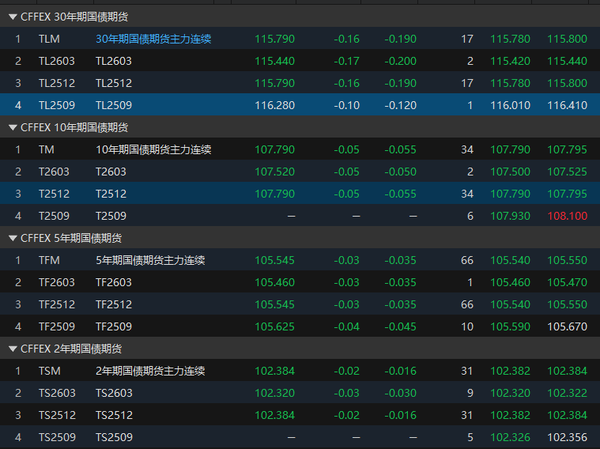Click the TL2603 last price 115.440
Screen dimensions: 600x449
click(x=275, y=61)
